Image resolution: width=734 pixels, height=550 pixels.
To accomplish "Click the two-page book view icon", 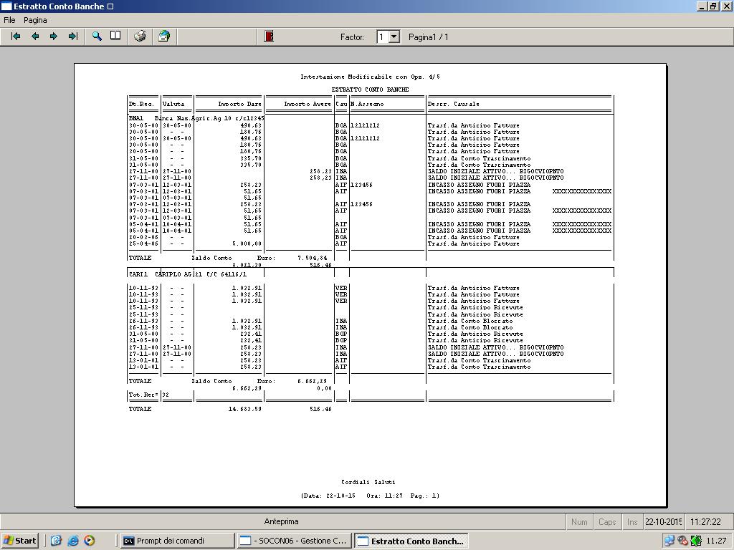I will point(115,37).
